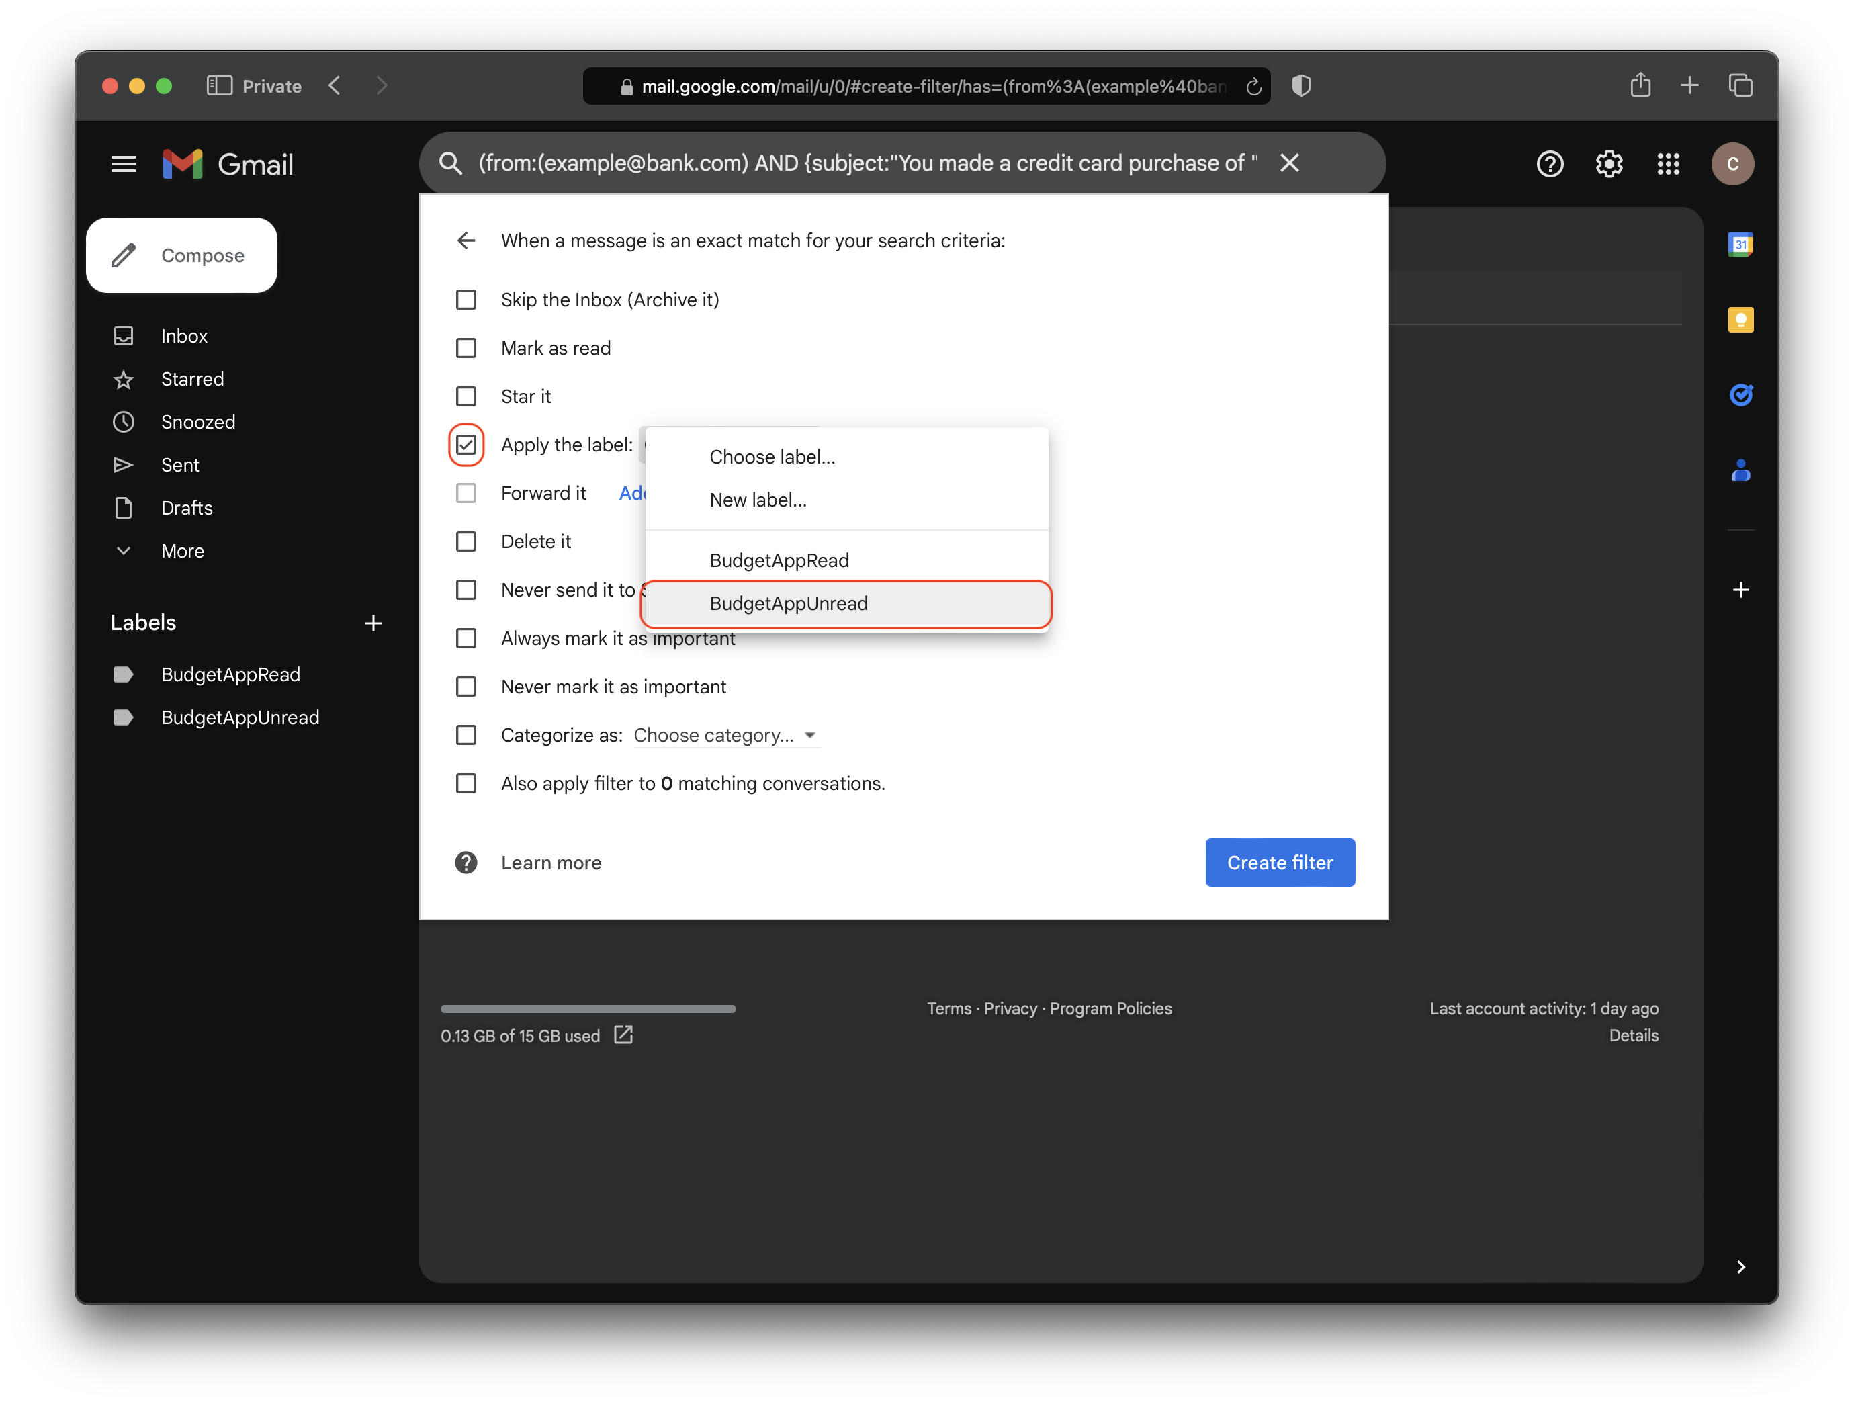The image size is (1854, 1404).
Task: Open Google Tasks side panel icon
Action: point(1740,394)
